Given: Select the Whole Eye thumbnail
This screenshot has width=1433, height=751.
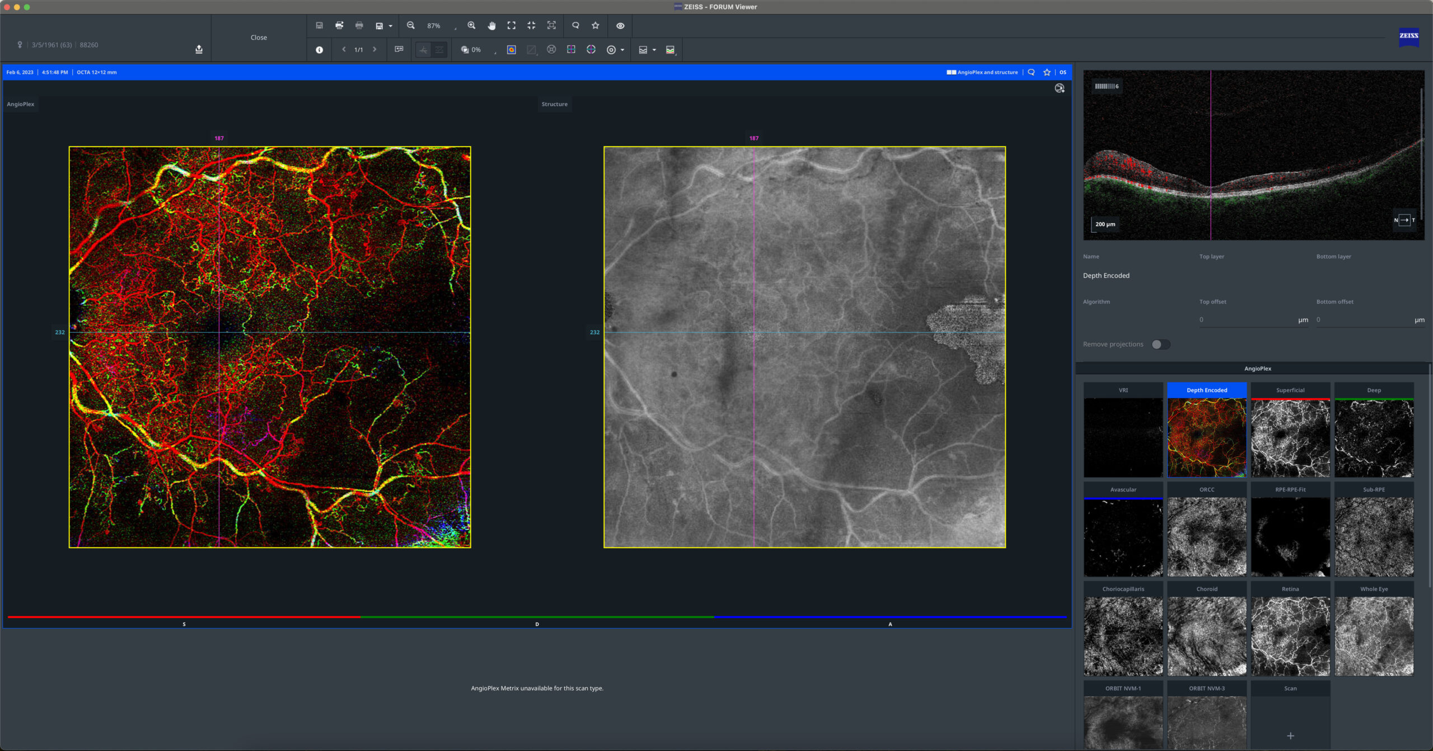Looking at the screenshot, I should click(x=1374, y=629).
